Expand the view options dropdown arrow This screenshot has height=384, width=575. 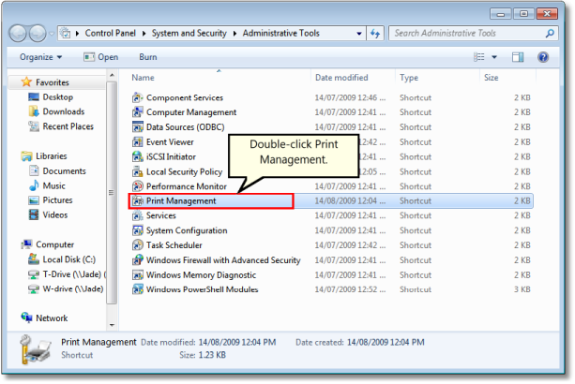tap(494, 57)
